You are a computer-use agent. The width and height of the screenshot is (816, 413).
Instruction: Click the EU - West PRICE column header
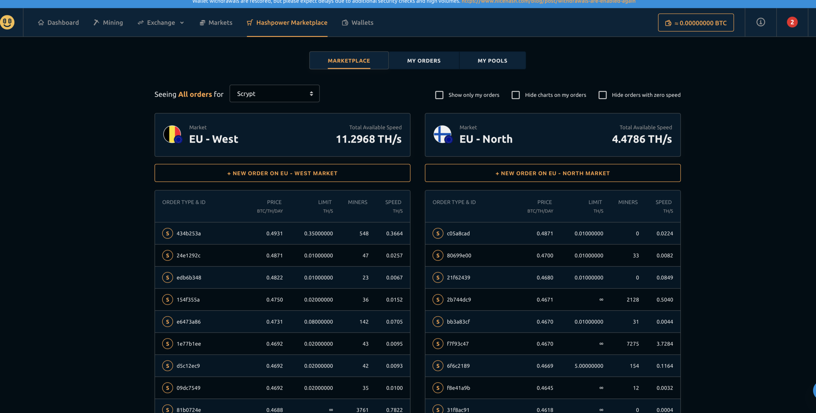click(274, 202)
